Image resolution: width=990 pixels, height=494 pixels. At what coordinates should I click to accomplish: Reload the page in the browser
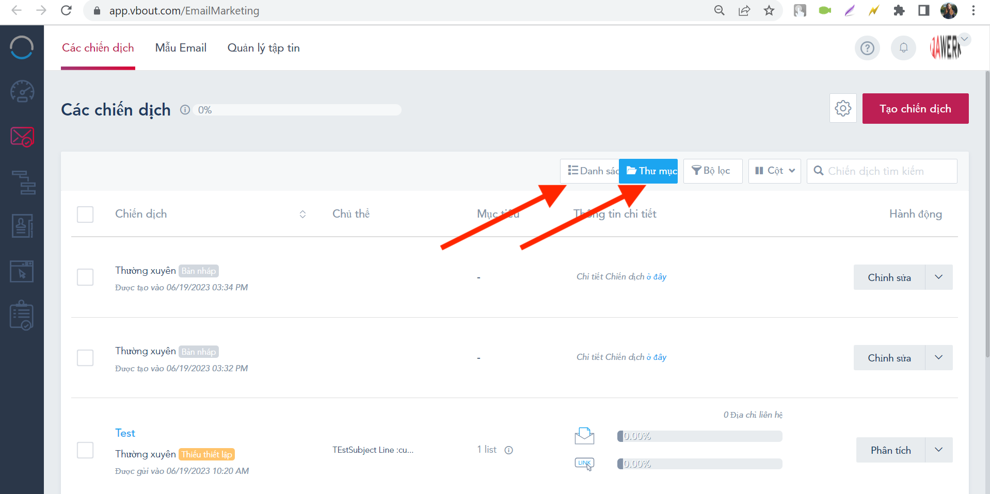[x=66, y=10]
